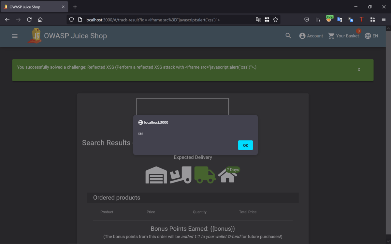Image resolution: width=391 pixels, height=244 pixels.
Task: Click the 'Bonus Points Earned: {{bonus}}' text
Action: pos(193,229)
